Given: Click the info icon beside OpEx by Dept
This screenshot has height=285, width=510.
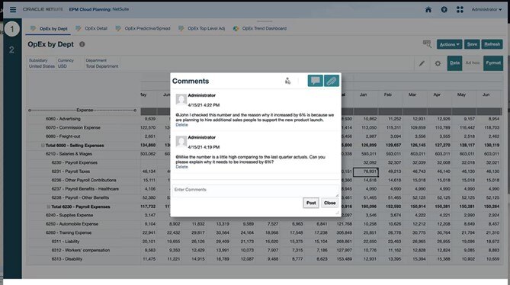Looking at the screenshot, I should point(82,44).
